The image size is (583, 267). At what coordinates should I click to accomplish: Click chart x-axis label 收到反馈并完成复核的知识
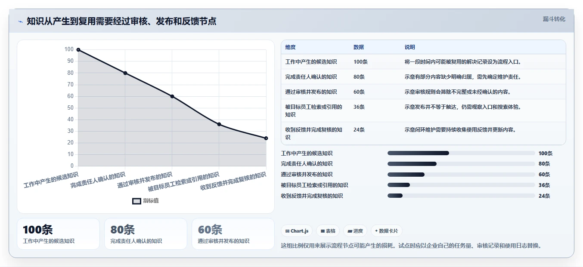pyautogui.click(x=233, y=182)
